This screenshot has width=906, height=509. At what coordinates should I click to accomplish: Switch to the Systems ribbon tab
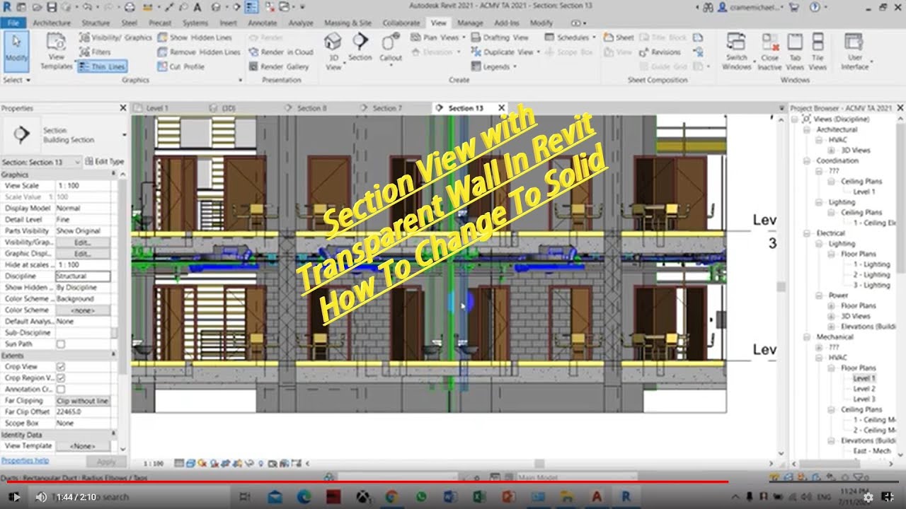[195, 23]
